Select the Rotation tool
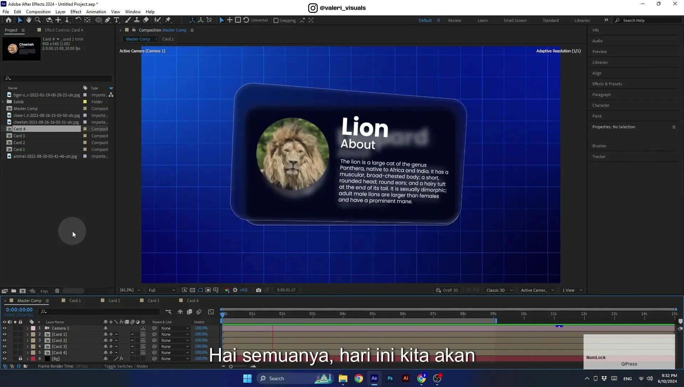This screenshot has width=684, height=387. tap(78, 20)
